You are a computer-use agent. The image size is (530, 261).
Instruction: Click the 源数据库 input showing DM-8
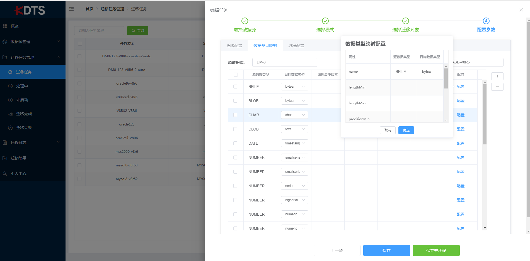[284, 62]
